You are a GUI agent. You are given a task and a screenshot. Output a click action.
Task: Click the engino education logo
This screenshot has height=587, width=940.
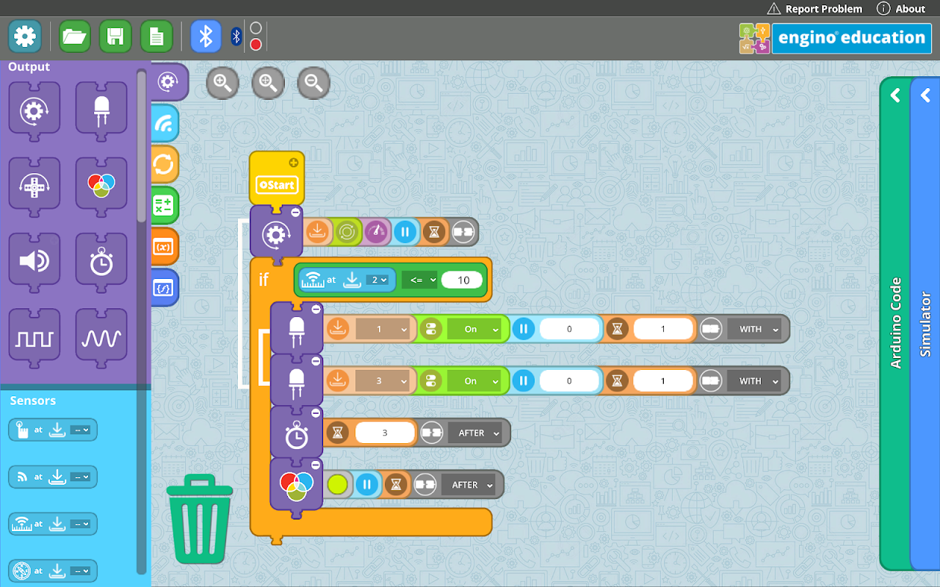tap(836, 38)
